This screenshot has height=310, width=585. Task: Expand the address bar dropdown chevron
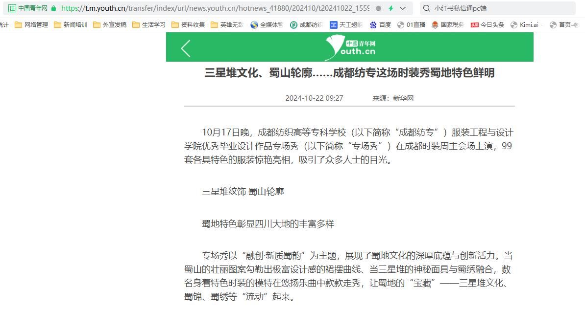(403, 8)
